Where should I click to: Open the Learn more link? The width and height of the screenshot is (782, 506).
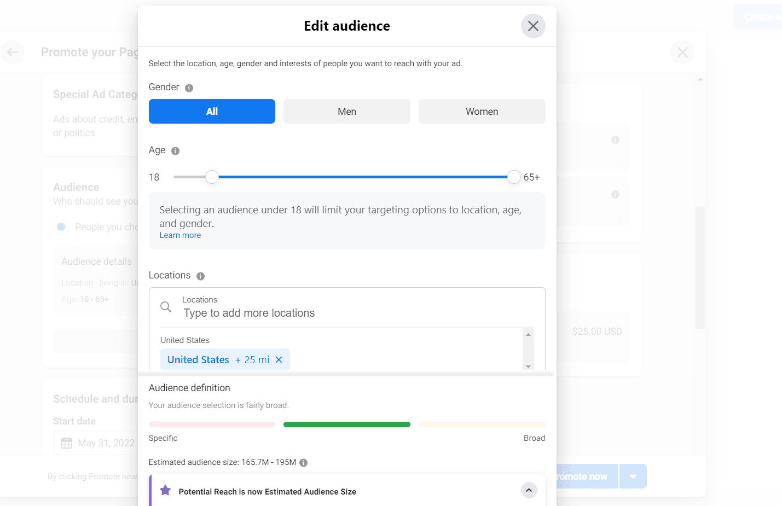(x=180, y=235)
